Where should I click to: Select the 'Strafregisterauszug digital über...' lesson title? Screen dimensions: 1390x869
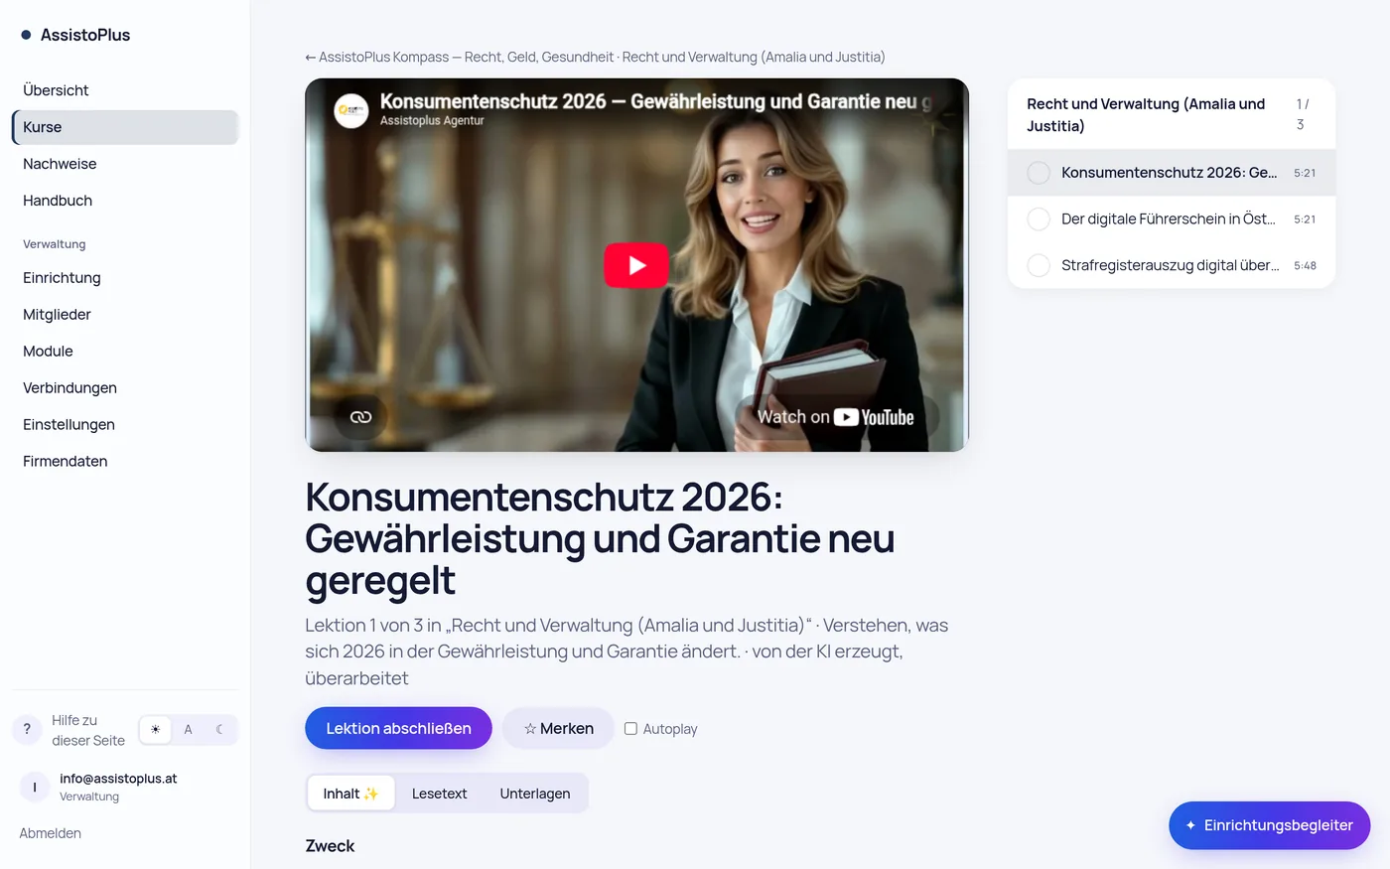1170,265
